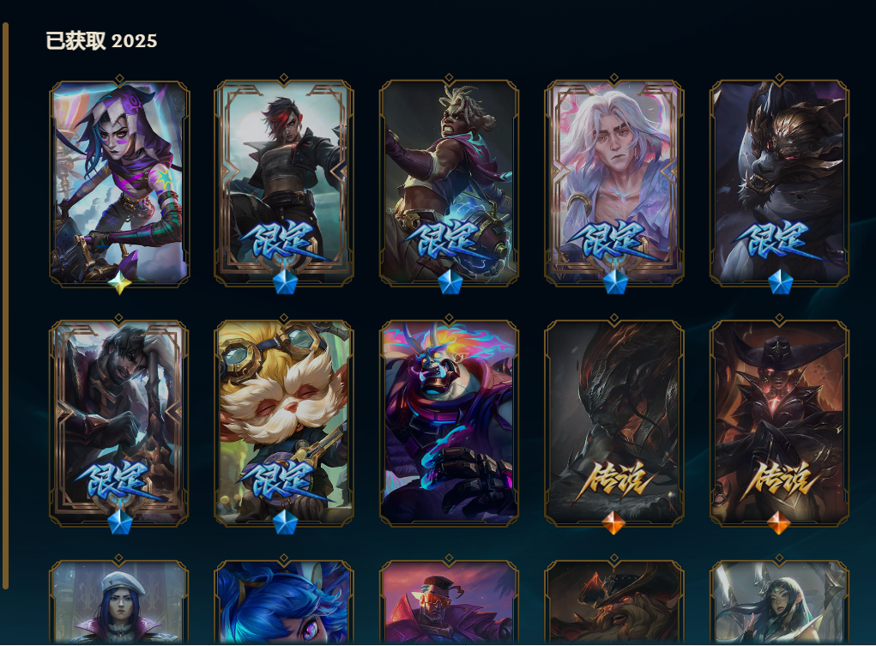
Task: Select the goggles and mustache Heimerdinger card
Action: click(x=284, y=423)
